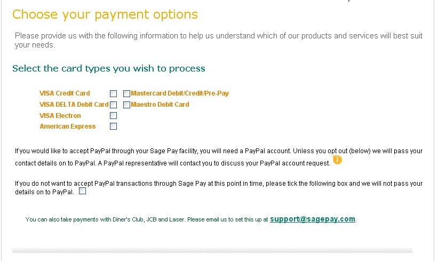Click the orange PayPal info icon
This screenshot has width=438, height=261.
337,160
